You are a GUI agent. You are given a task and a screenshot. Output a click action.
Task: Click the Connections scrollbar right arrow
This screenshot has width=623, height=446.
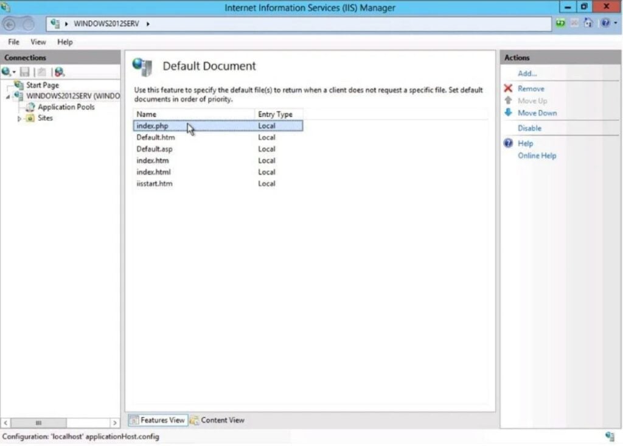115,422
